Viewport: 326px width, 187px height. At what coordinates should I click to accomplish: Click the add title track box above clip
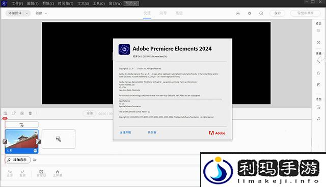pyautogui.click(x=21, y=124)
